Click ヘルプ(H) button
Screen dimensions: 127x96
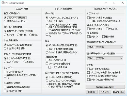pos(105,92)
